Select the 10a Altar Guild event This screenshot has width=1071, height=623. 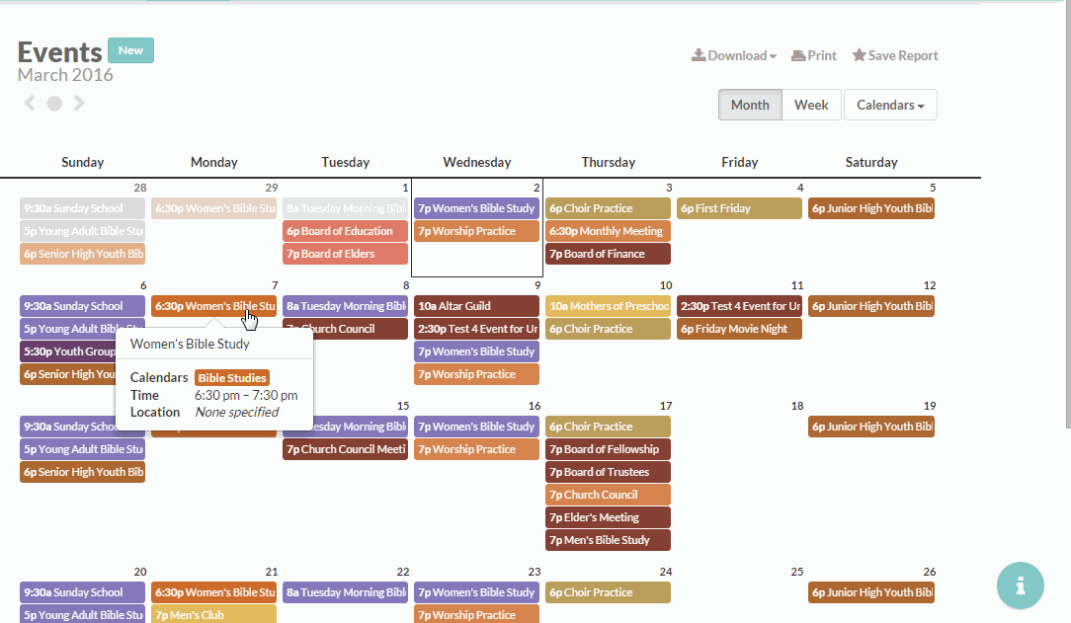pyautogui.click(x=476, y=306)
